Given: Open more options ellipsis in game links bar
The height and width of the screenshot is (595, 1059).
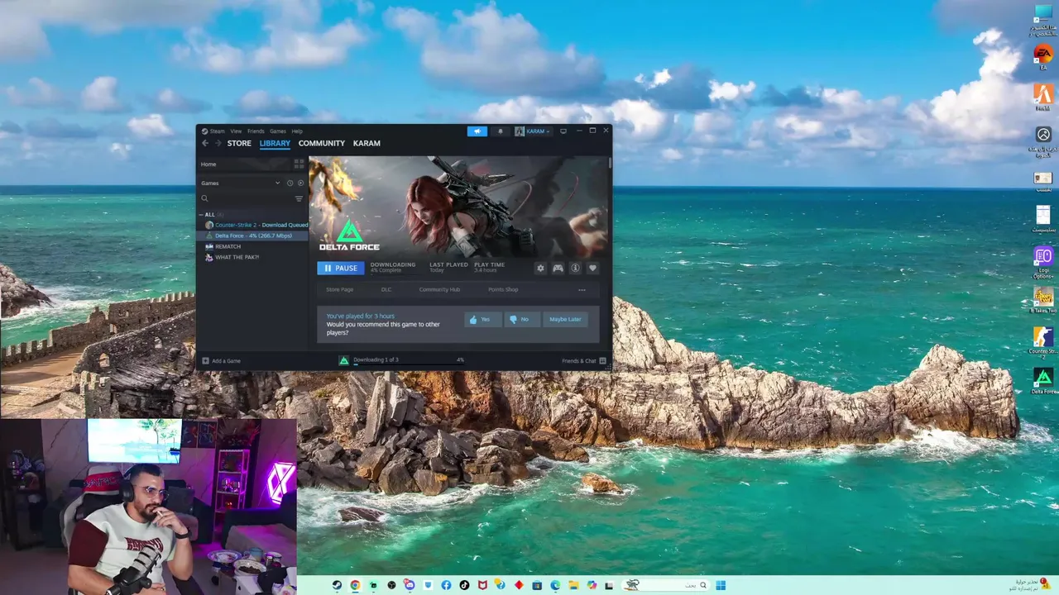Looking at the screenshot, I should tap(582, 289).
